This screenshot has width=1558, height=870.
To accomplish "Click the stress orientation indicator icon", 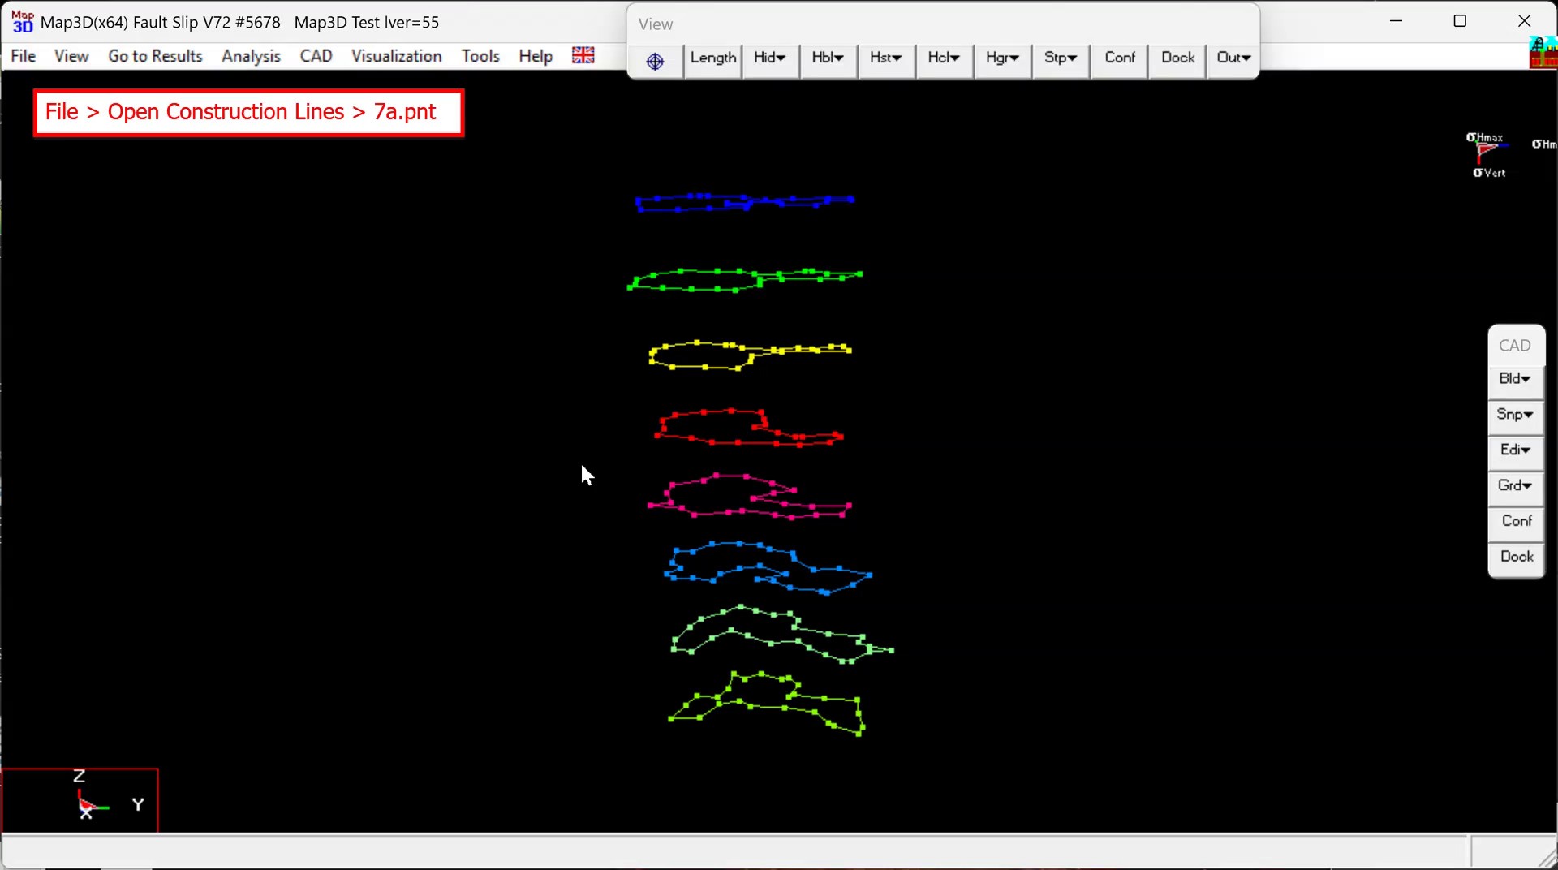I will tap(1487, 153).
